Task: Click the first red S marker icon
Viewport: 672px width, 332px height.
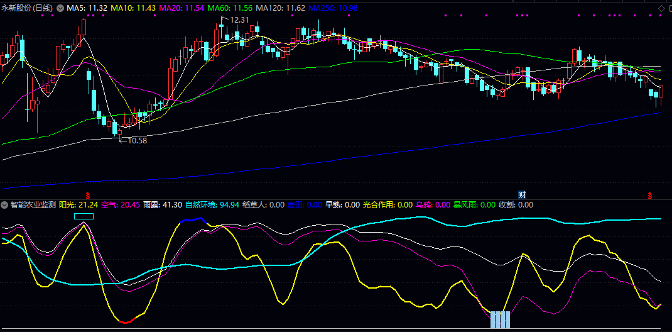Action: coord(87,195)
